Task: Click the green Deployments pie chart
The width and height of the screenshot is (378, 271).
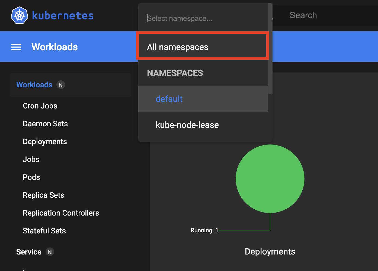Action: pos(270,179)
